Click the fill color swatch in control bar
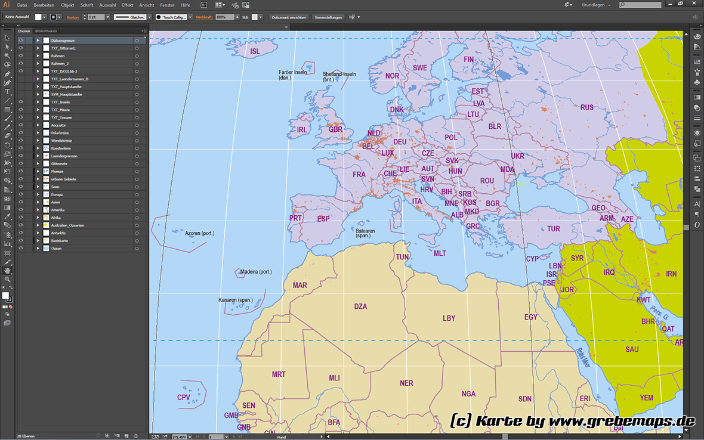The width and height of the screenshot is (704, 440). (38, 17)
